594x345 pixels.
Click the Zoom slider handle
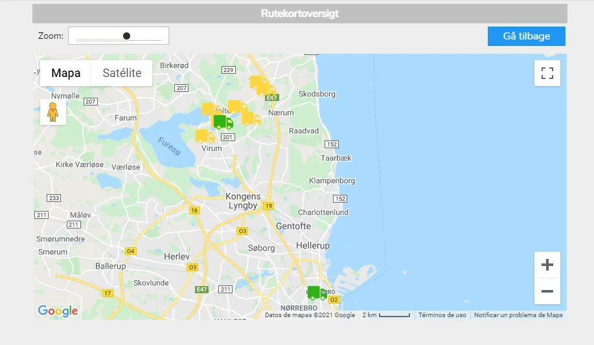click(x=126, y=36)
